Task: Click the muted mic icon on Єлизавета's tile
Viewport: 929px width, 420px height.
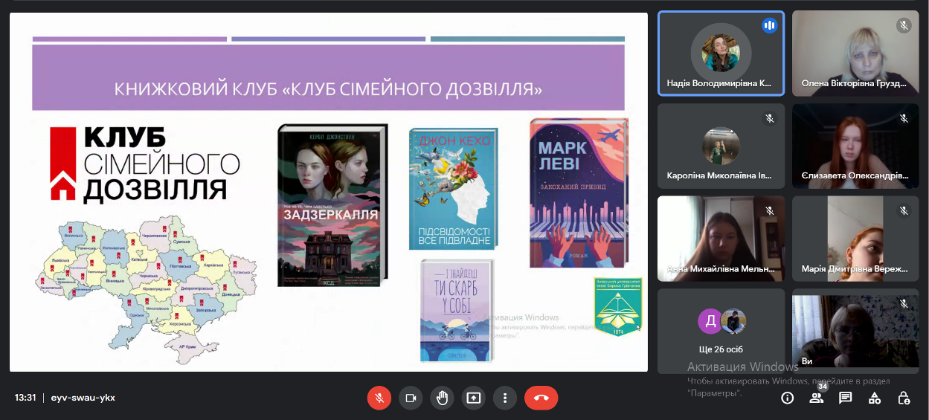Action: click(904, 118)
